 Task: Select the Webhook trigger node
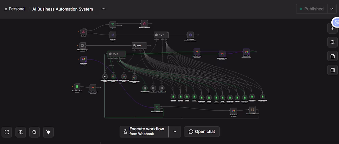pos(84,32)
